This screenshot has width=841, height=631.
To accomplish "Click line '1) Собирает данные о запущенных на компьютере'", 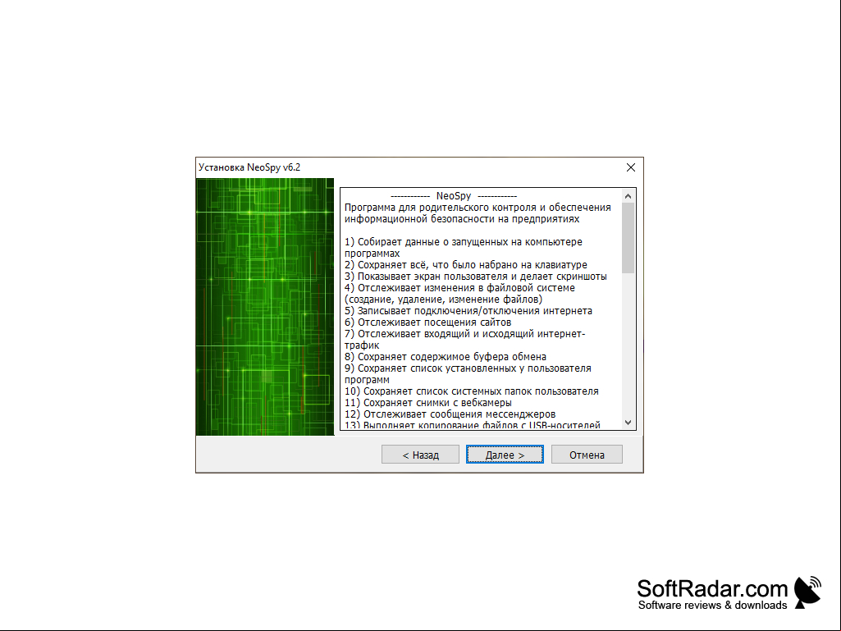I will pos(464,242).
